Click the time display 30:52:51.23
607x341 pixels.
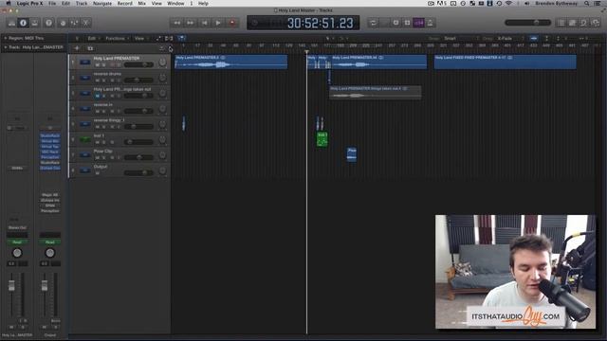[321, 23]
